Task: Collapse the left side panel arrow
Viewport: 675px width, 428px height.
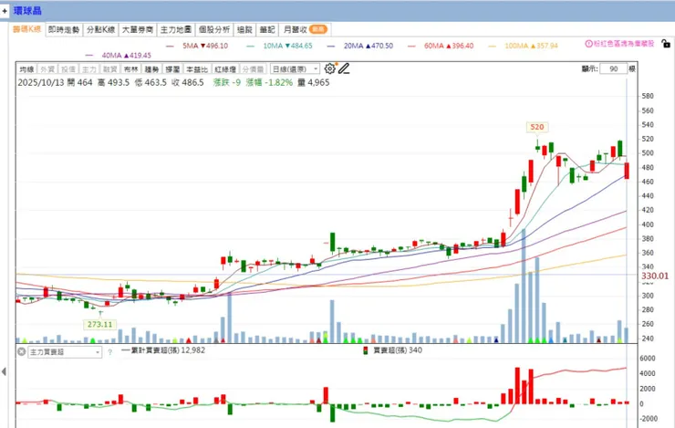Action: point(4,371)
